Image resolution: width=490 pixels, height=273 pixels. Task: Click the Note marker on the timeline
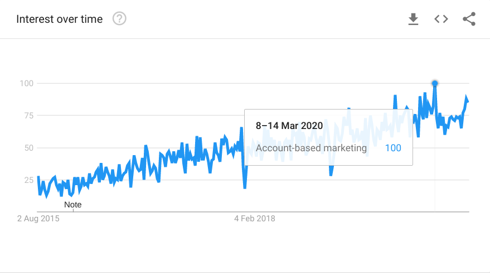(72, 205)
